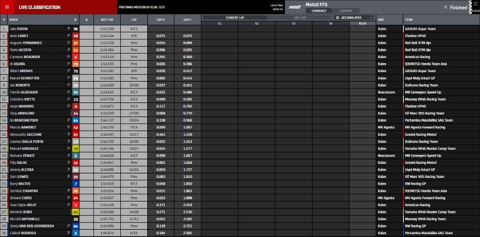
Task: Sort by the Best Lap column header
Action: 107,19
